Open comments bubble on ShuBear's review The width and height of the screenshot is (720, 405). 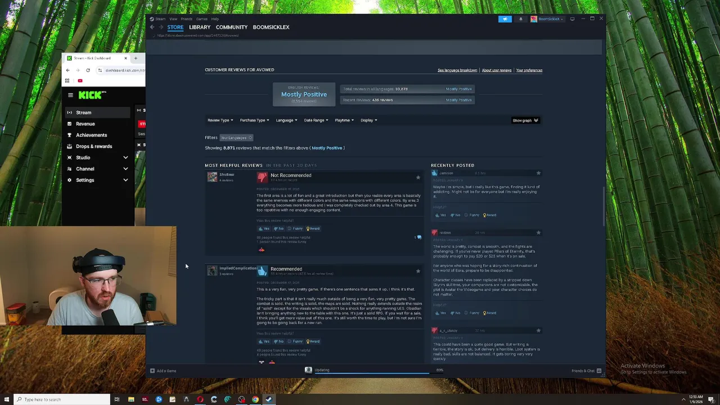click(418, 237)
